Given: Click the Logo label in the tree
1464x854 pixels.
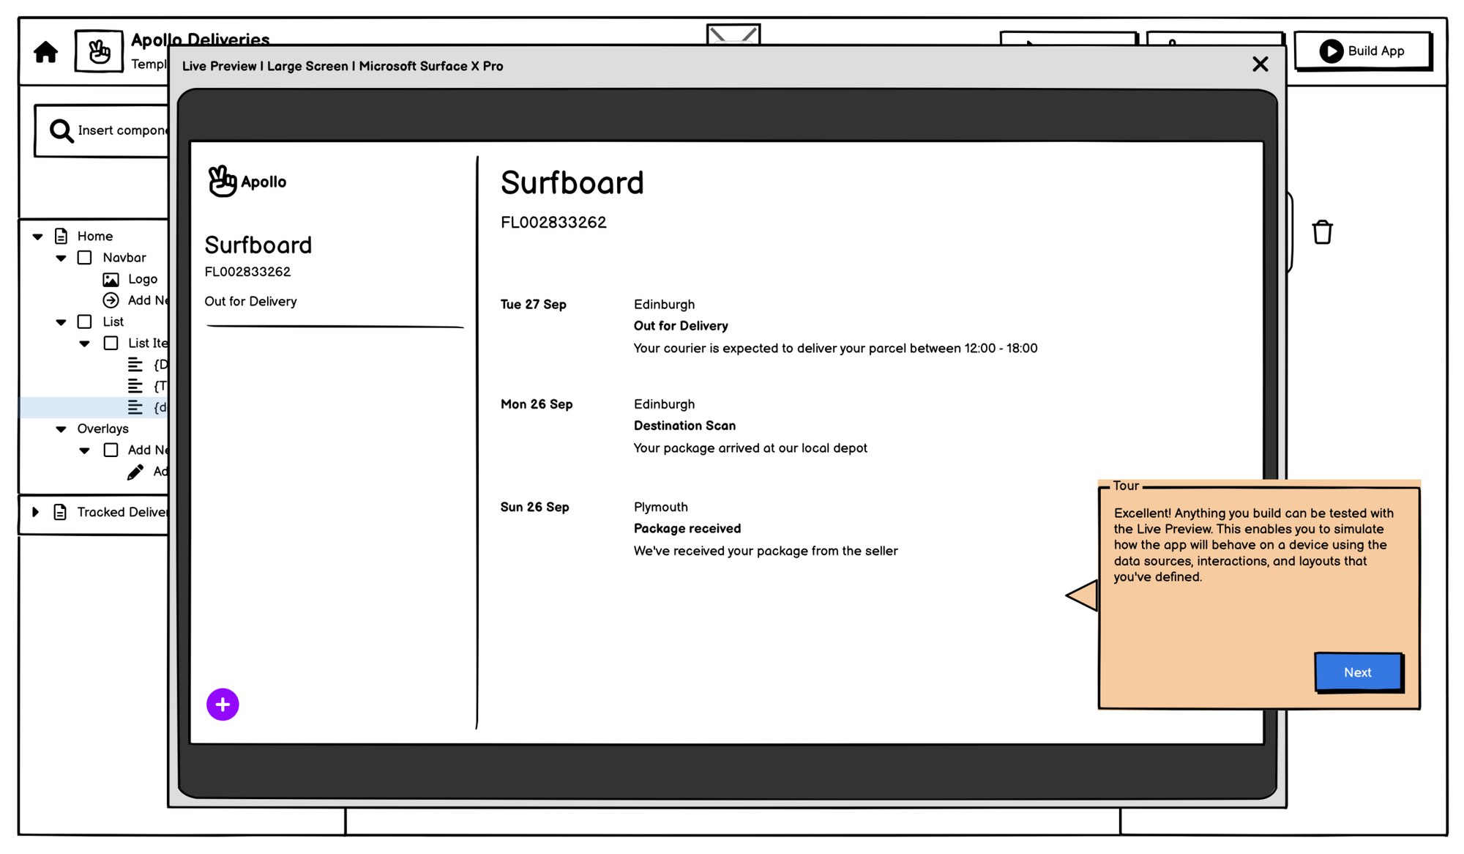Looking at the screenshot, I should click(x=143, y=279).
